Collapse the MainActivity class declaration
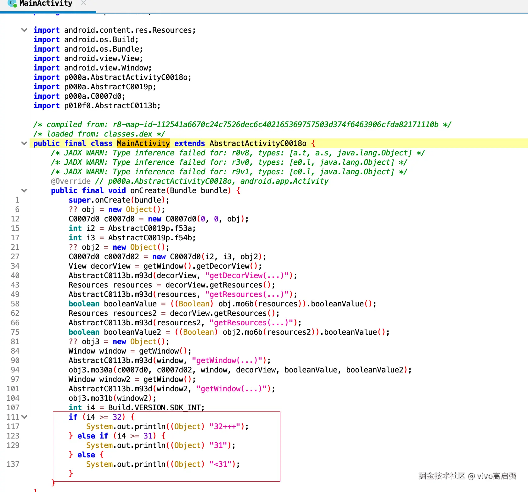528x492 pixels. point(24,143)
